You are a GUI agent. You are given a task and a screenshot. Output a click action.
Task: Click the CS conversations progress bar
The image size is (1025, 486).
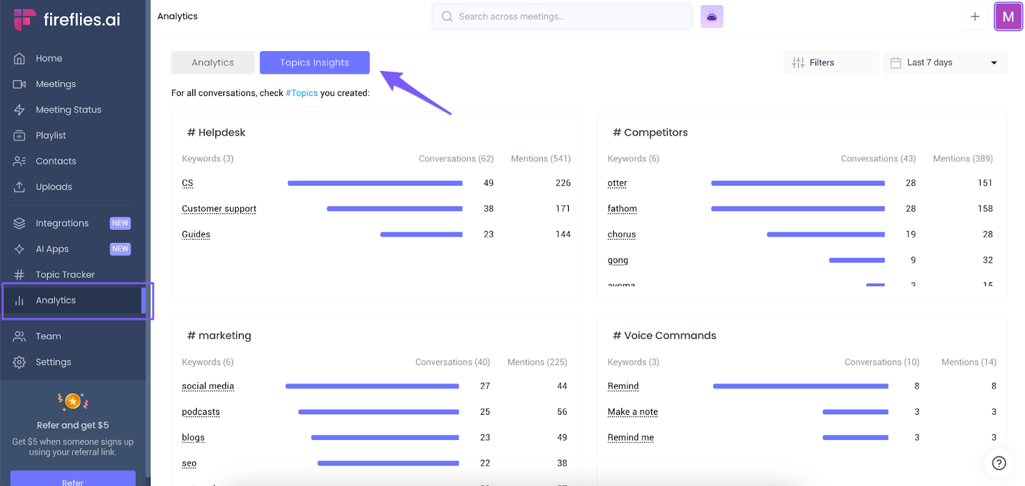click(375, 183)
